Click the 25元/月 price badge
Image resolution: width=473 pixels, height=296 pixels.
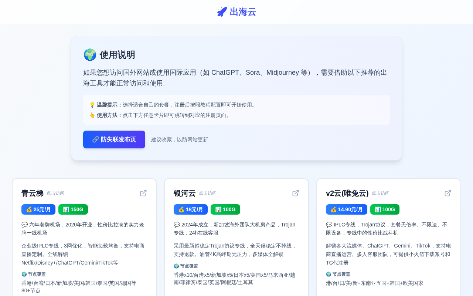click(38, 209)
